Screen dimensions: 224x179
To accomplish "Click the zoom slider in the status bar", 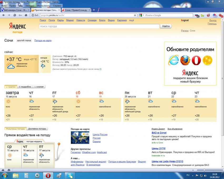I will 204,170.
